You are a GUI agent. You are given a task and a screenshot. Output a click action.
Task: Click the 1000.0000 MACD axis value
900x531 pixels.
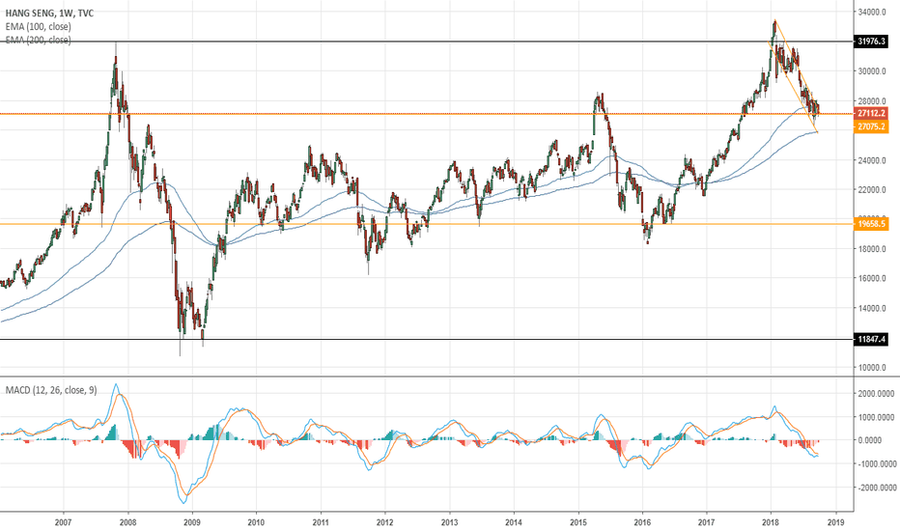(877, 417)
